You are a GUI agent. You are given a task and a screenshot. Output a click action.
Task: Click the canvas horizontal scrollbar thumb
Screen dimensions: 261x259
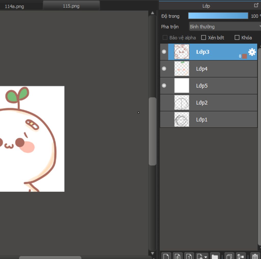(50, 257)
